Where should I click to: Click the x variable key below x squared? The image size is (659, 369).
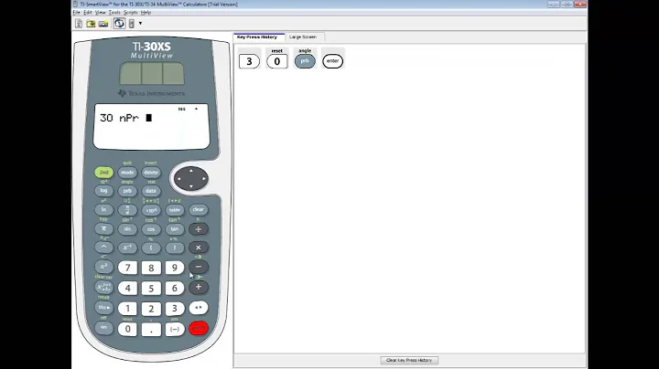[x=103, y=287]
